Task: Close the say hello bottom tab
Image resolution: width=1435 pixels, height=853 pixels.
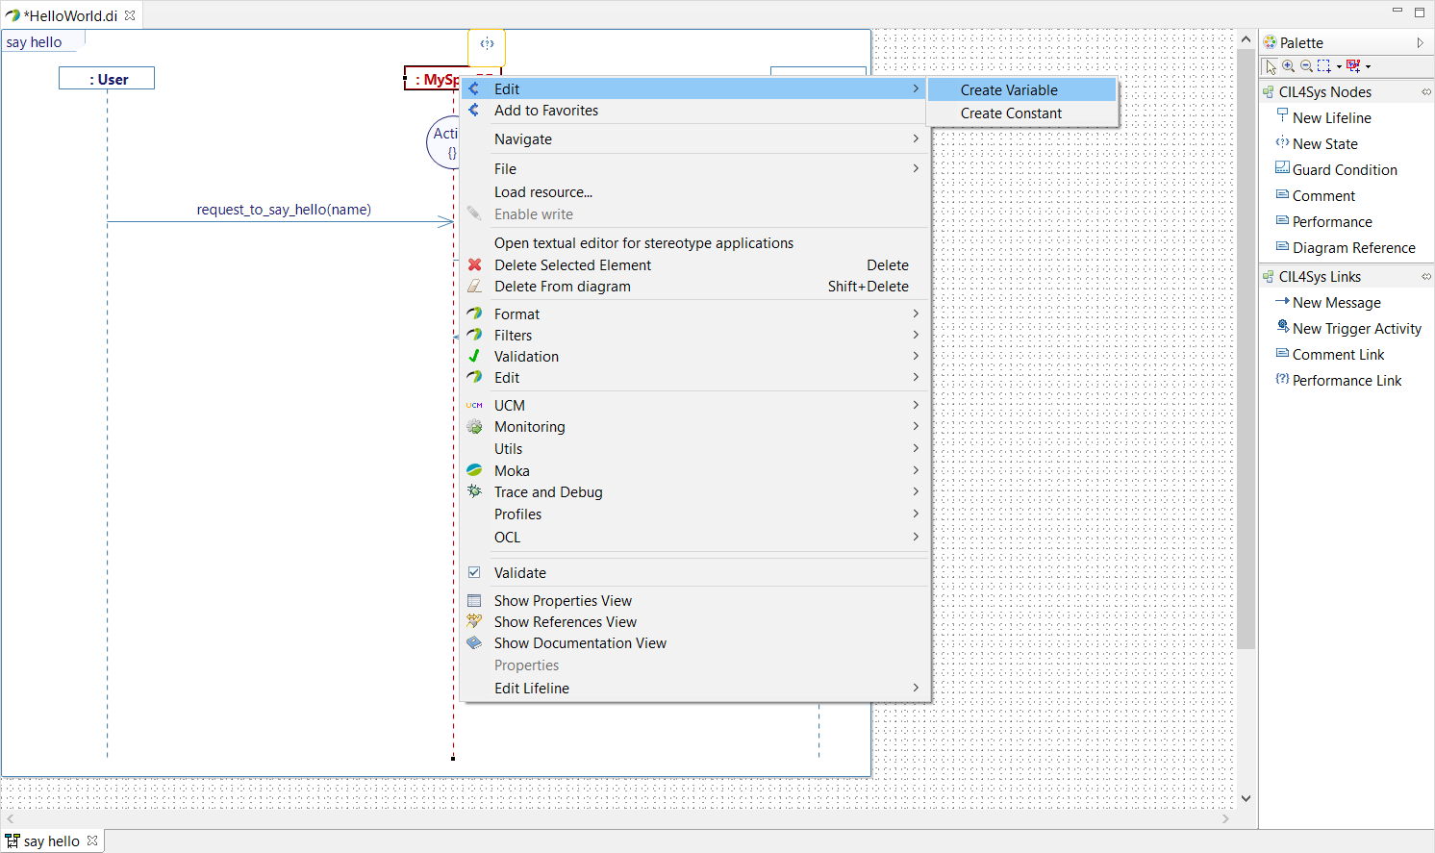Action: coord(92,840)
